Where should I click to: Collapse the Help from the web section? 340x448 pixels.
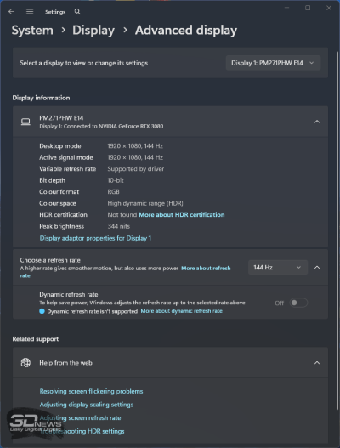[x=317, y=363]
